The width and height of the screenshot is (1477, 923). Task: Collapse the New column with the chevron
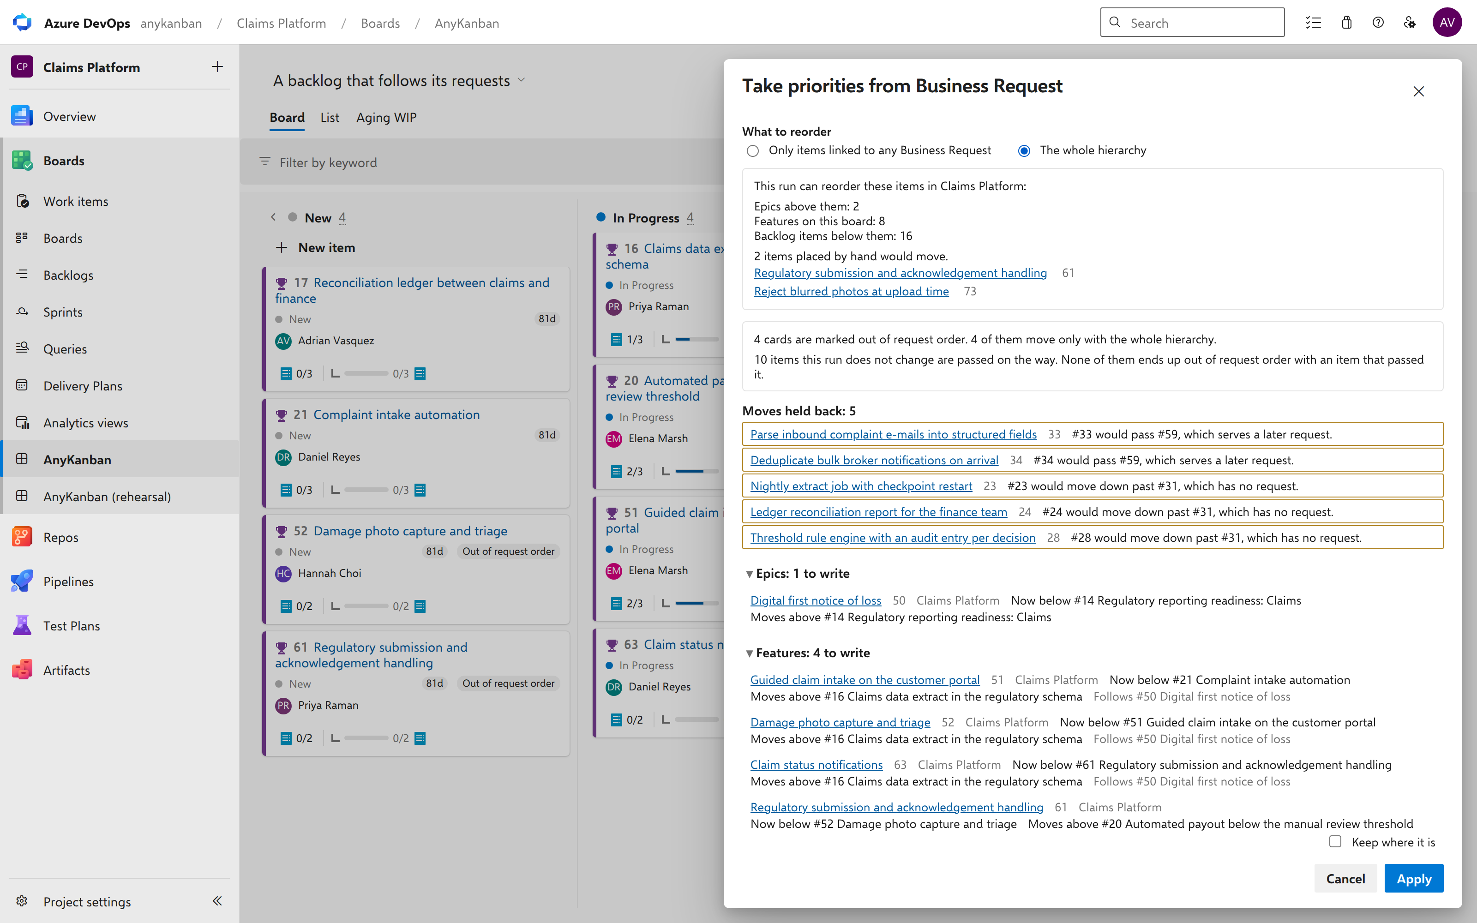[273, 217]
